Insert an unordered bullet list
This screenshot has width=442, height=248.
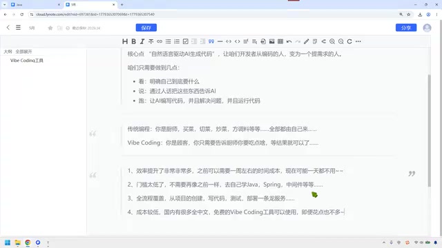coord(169,41)
